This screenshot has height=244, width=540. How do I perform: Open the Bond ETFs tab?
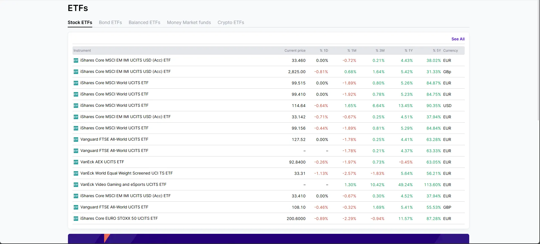(x=110, y=22)
